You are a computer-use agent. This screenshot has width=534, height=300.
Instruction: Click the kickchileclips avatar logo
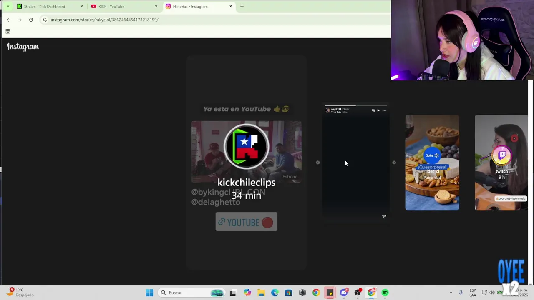[246, 146]
